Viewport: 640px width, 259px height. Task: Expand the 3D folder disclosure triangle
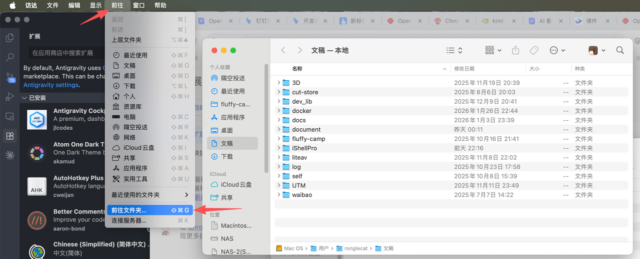click(279, 83)
